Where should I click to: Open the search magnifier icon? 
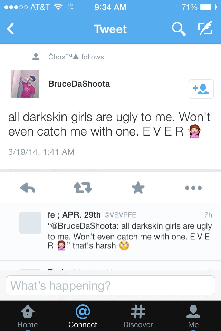[x=179, y=29]
